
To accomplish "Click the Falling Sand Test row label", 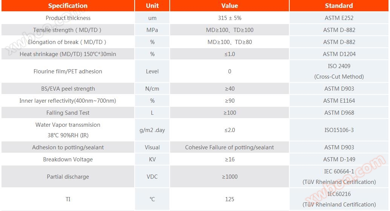I will pos(68,112).
